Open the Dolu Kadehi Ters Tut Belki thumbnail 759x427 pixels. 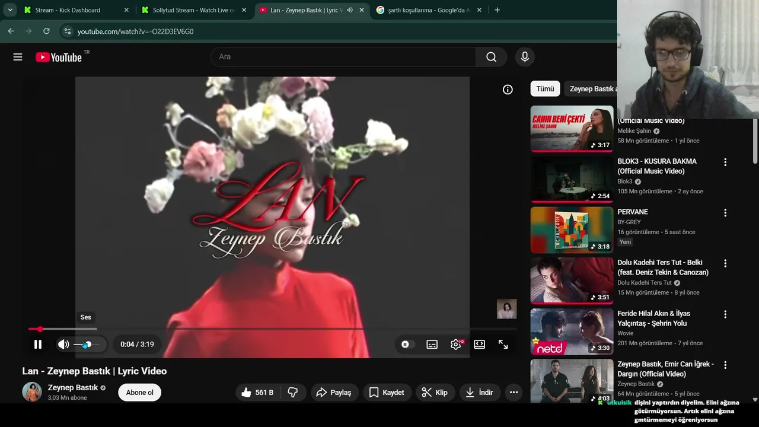pos(572,281)
